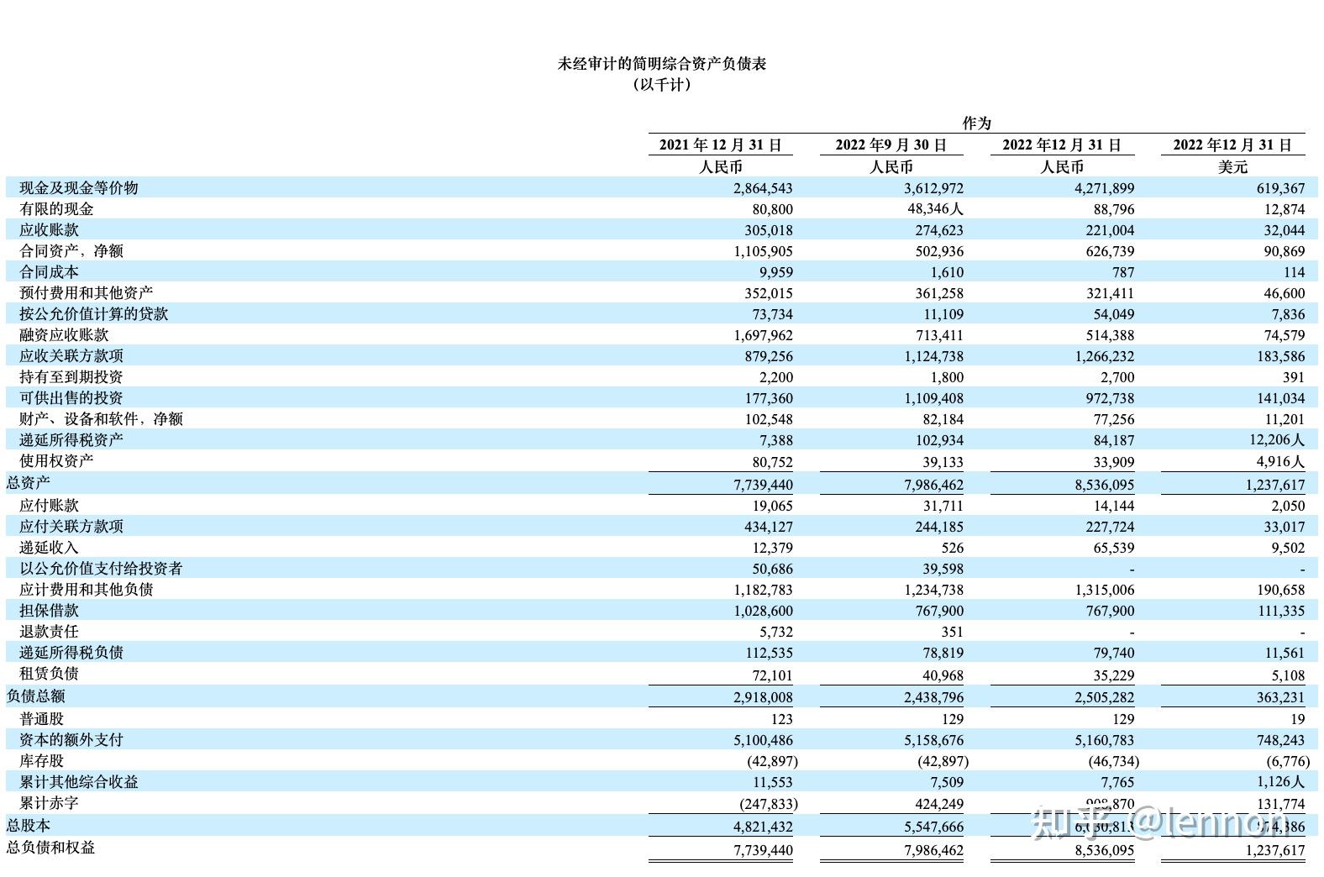Click value 434,127
Viewport: 1324px width, 877px height.
(x=769, y=527)
